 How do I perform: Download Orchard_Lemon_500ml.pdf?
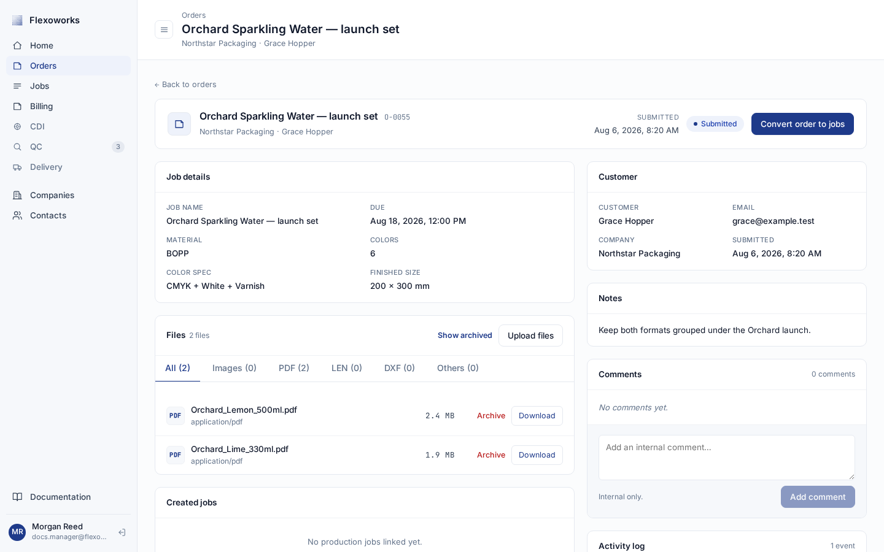click(x=537, y=416)
